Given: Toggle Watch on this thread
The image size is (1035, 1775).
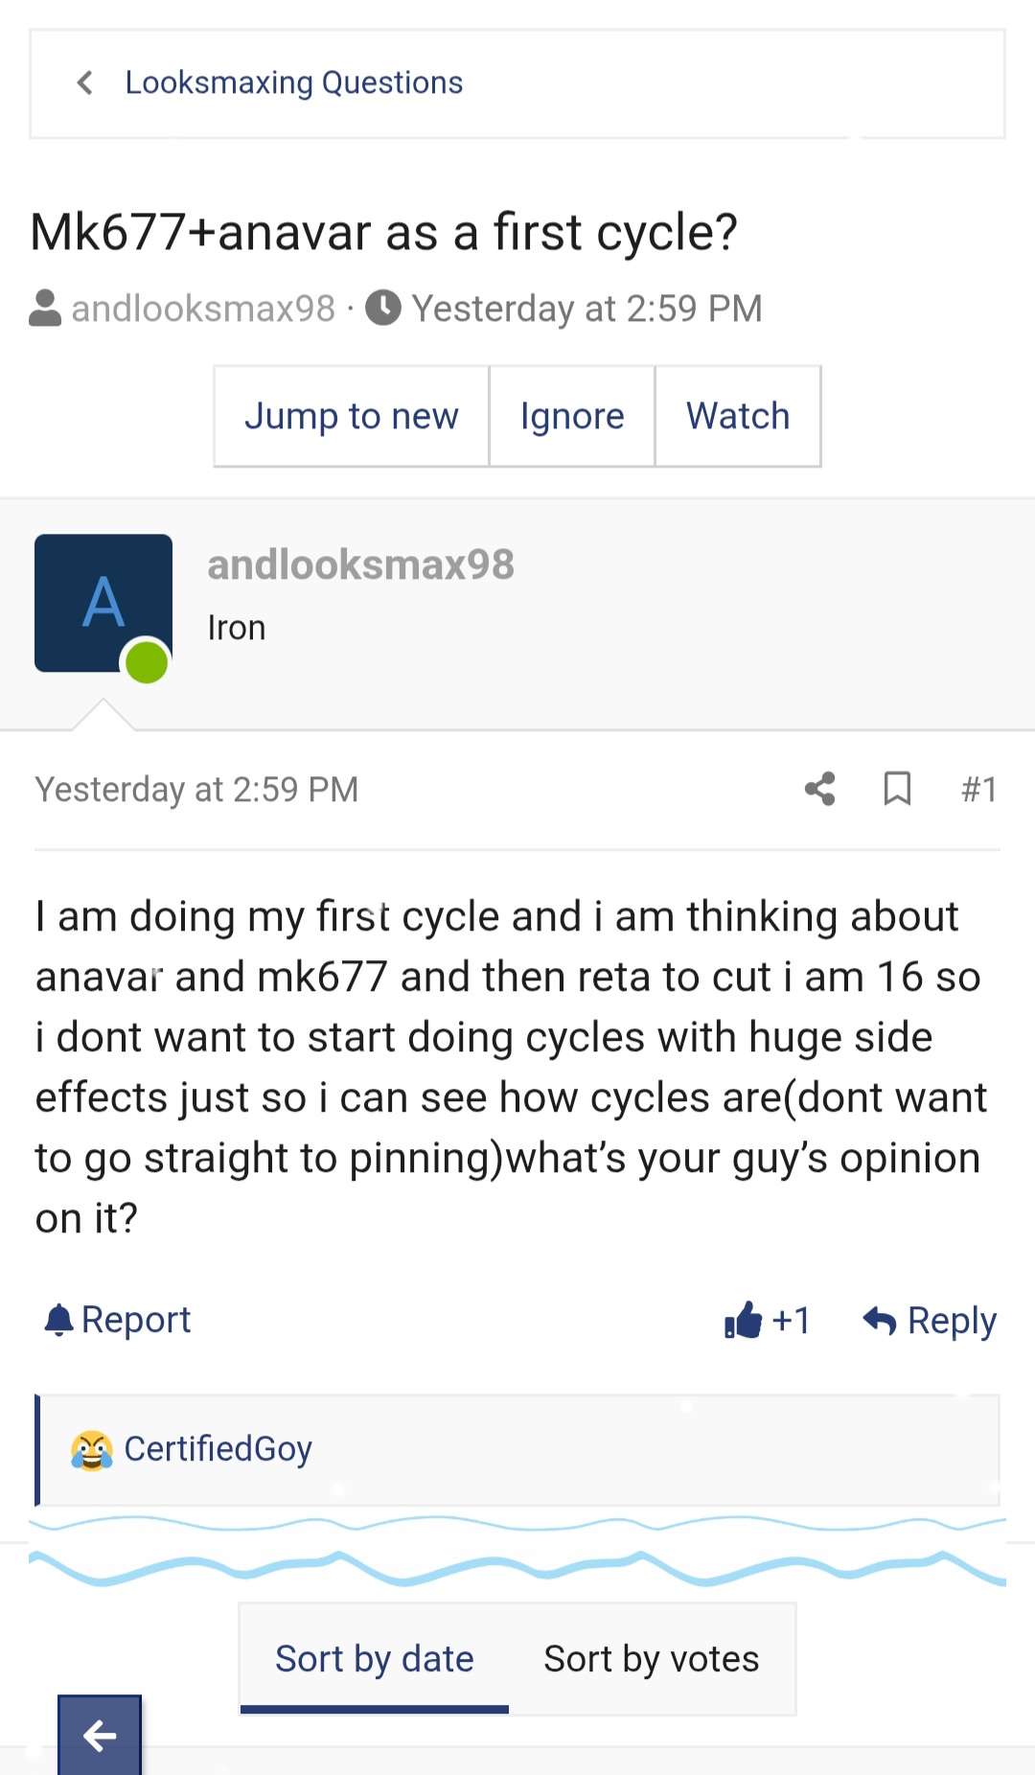Looking at the screenshot, I should pos(738,416).
